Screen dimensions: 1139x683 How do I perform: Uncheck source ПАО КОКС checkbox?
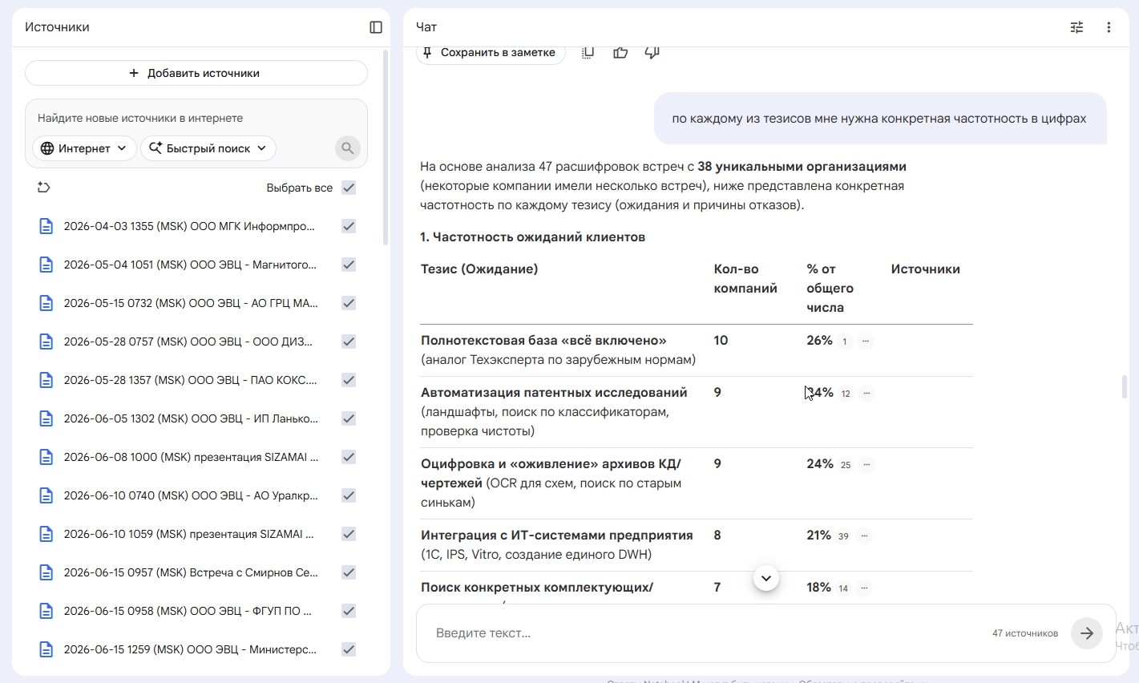[x=349, y=380]
